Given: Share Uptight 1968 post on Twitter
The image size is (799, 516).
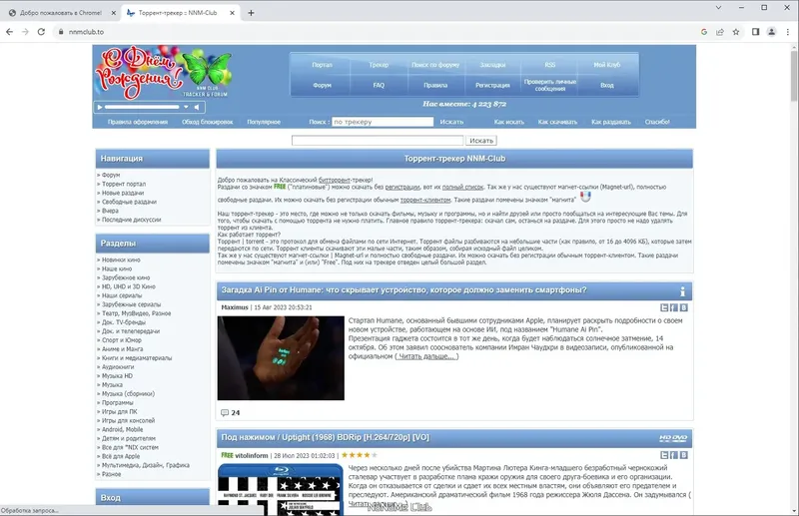Looking at the screenshot, I should pyautogui.click(x=664, y=455).
